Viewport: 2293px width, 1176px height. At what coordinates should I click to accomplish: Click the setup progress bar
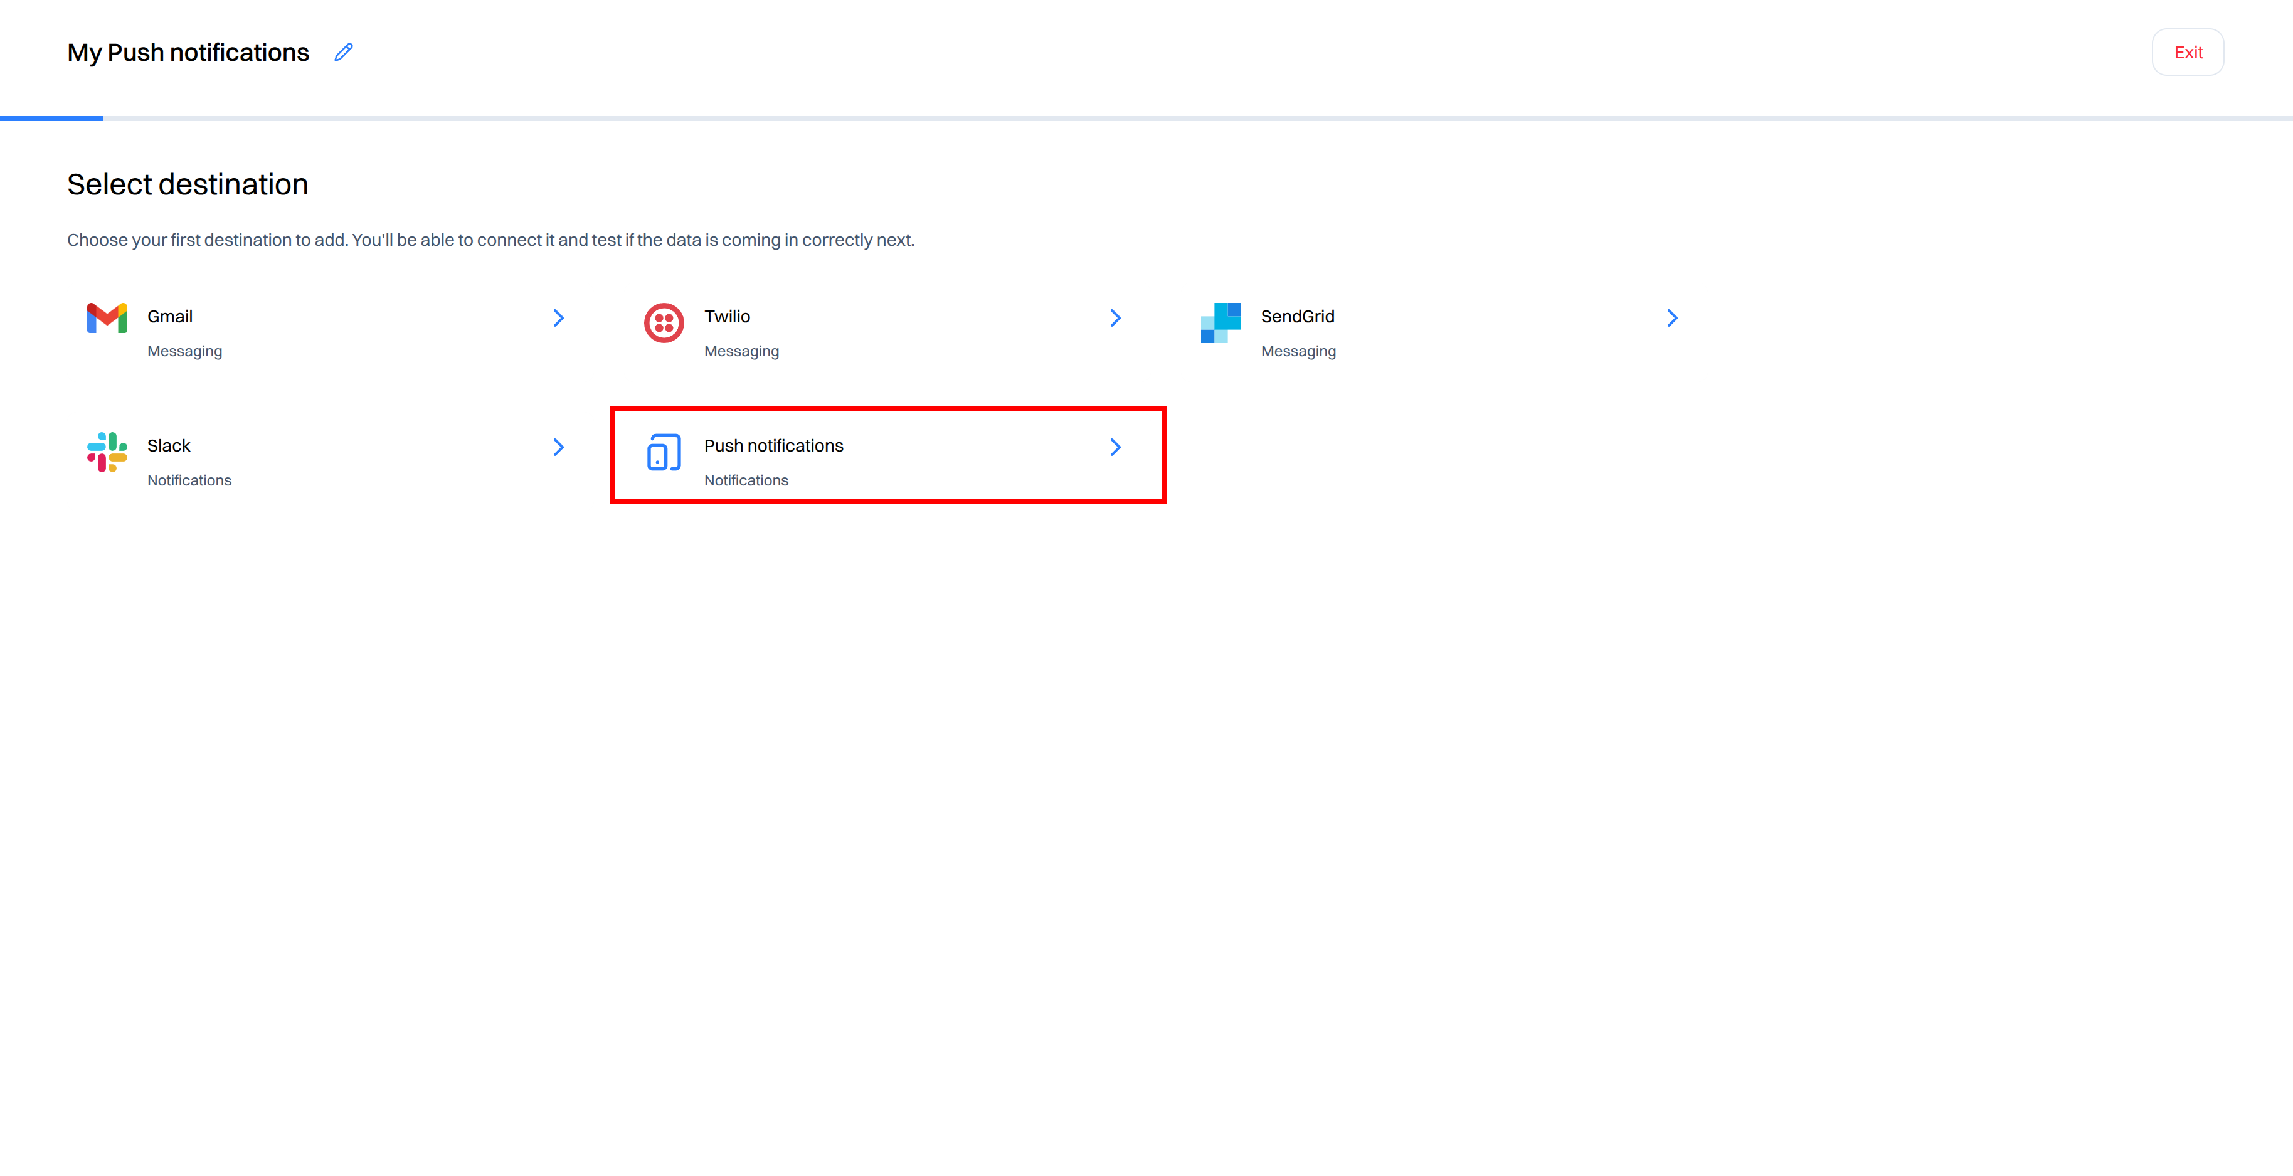[1146, 117]
